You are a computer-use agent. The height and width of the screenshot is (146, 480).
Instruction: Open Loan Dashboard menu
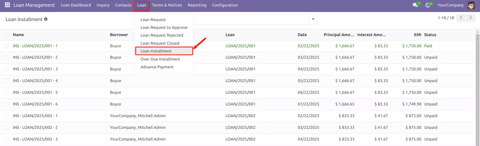76,5
